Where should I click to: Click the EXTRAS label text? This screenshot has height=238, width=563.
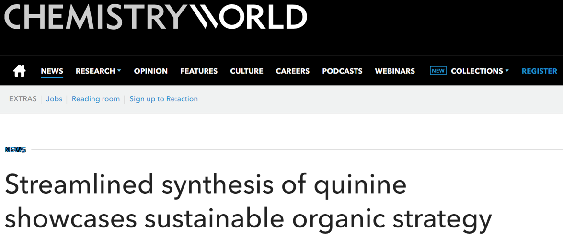(x=23, y=99)
